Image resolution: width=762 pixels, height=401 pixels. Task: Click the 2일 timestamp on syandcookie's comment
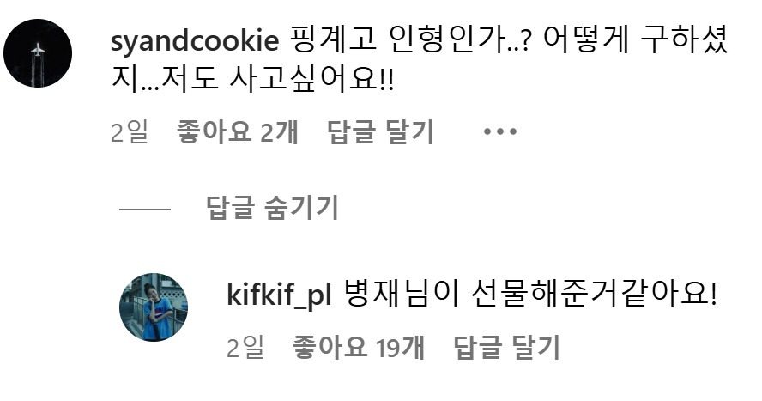click(x=130, y=131)
